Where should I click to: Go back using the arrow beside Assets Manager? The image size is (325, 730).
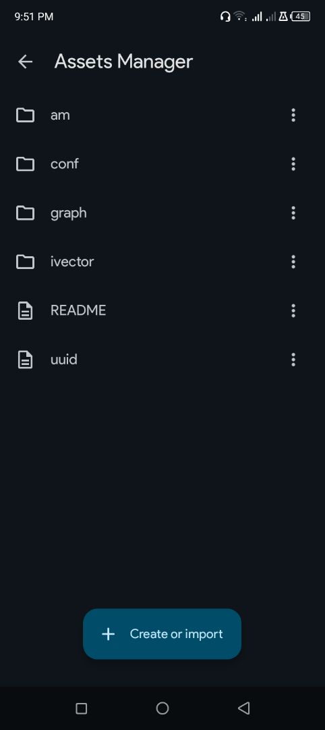click(25, 62)
